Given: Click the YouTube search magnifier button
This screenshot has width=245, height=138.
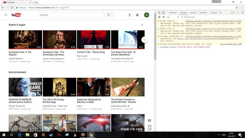Looking at the screenshot, I should [108, 15].
